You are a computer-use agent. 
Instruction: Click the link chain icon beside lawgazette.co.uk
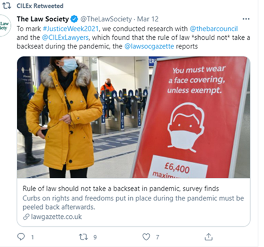[x=26, y=217]
